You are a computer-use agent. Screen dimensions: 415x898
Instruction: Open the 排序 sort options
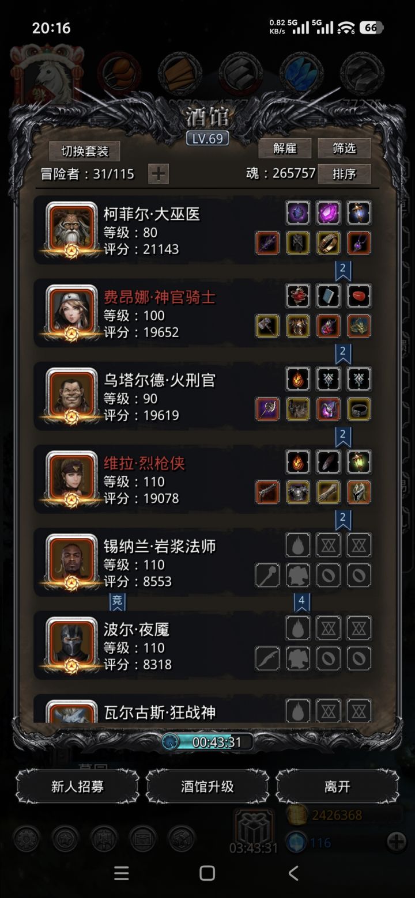point(344,173)
